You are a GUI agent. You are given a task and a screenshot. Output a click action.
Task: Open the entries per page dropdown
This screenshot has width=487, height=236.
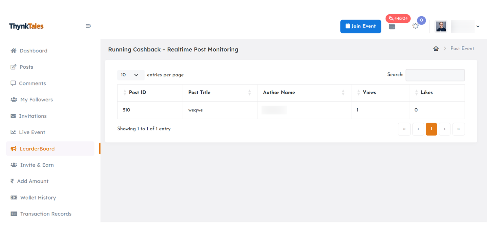pos(130,75)
